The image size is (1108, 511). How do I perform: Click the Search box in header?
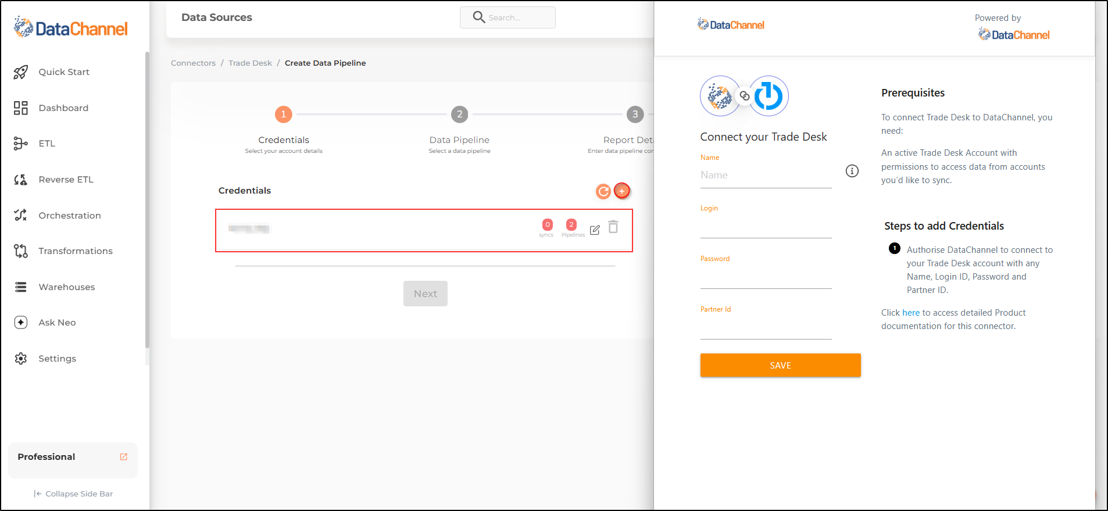coord(507,17)
